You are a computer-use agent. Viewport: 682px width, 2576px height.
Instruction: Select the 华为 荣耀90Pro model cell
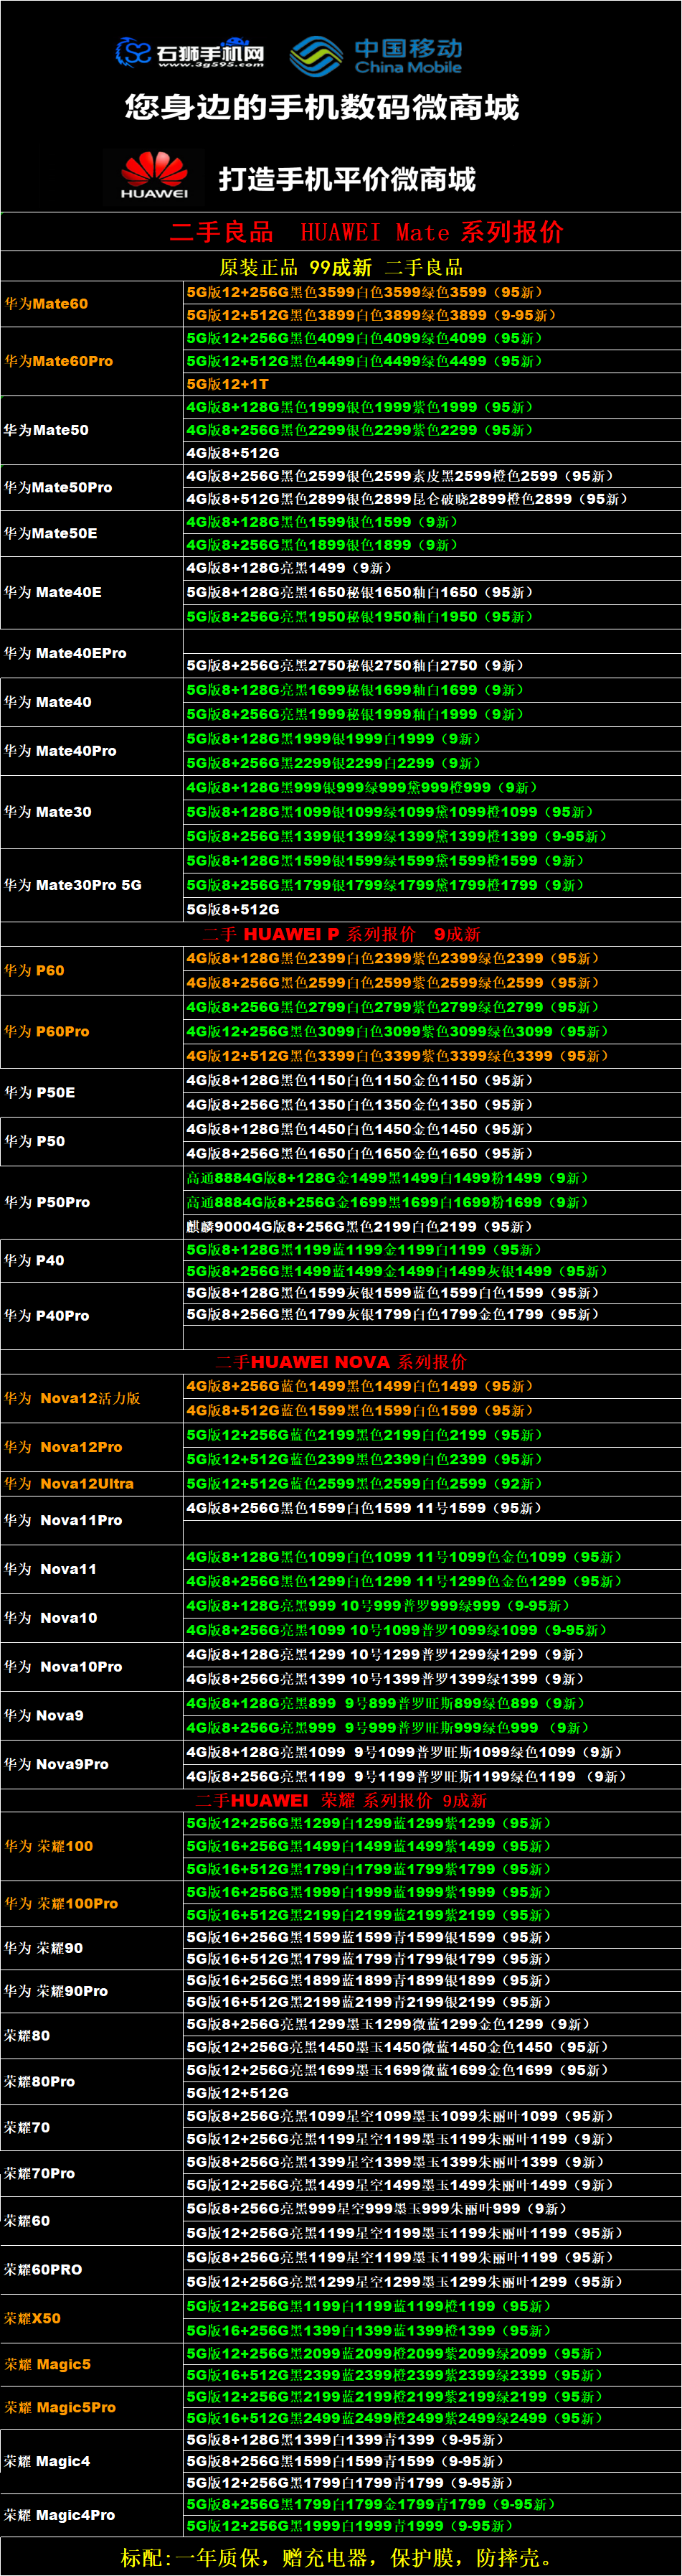92,1992
